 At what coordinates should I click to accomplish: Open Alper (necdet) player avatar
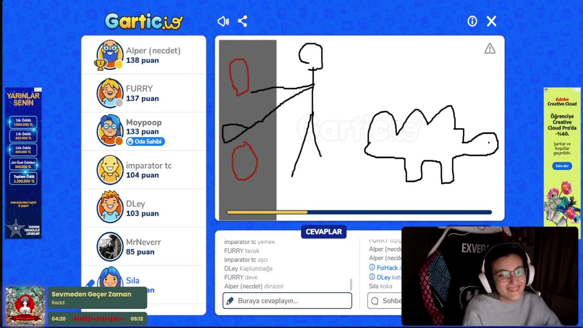[x=110, y=55]
